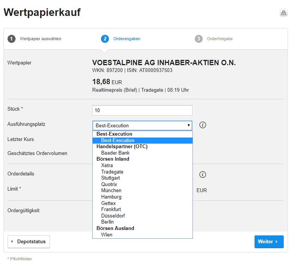Viewport: 292px width, 266px height.
Task: Click the print icon at top right
Action: [x=283, y=13]
